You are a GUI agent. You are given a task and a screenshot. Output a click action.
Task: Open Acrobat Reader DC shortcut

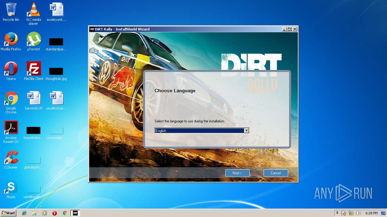pyautogui.click(x=11, y=132)
